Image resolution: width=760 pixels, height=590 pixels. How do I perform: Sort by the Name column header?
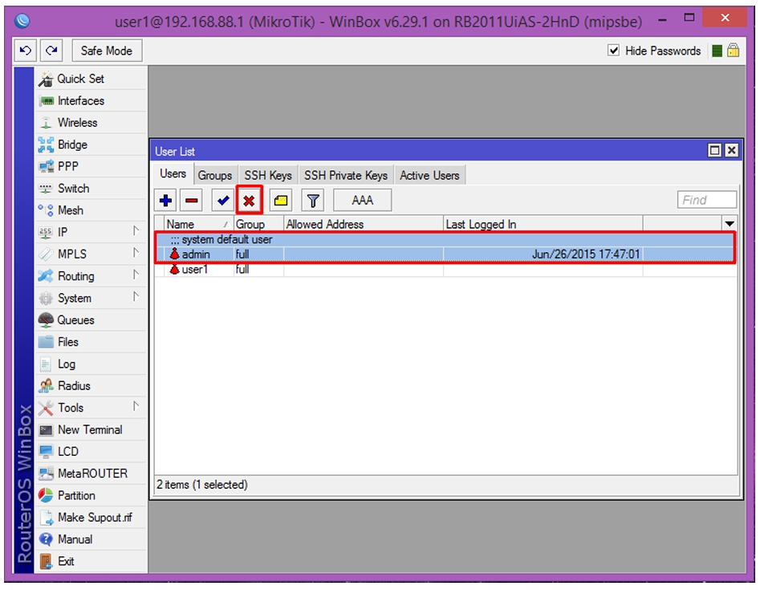coord(199,224)
